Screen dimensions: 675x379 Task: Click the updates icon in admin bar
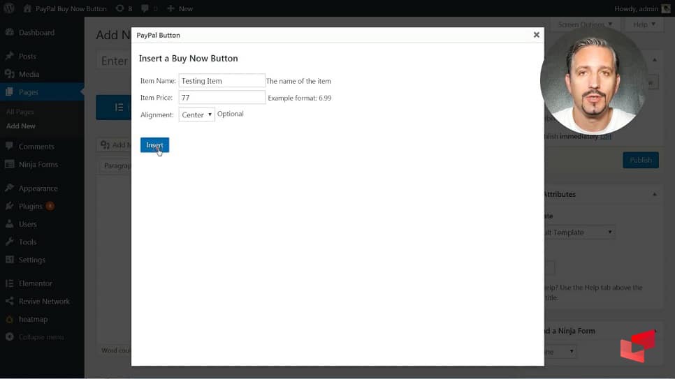point(119,8)
